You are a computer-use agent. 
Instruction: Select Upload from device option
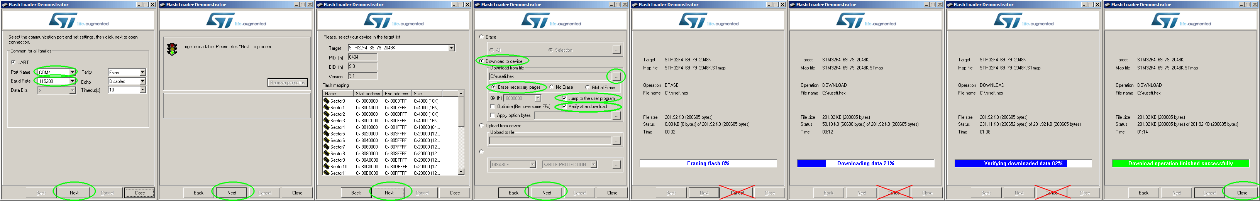[481, 126]
